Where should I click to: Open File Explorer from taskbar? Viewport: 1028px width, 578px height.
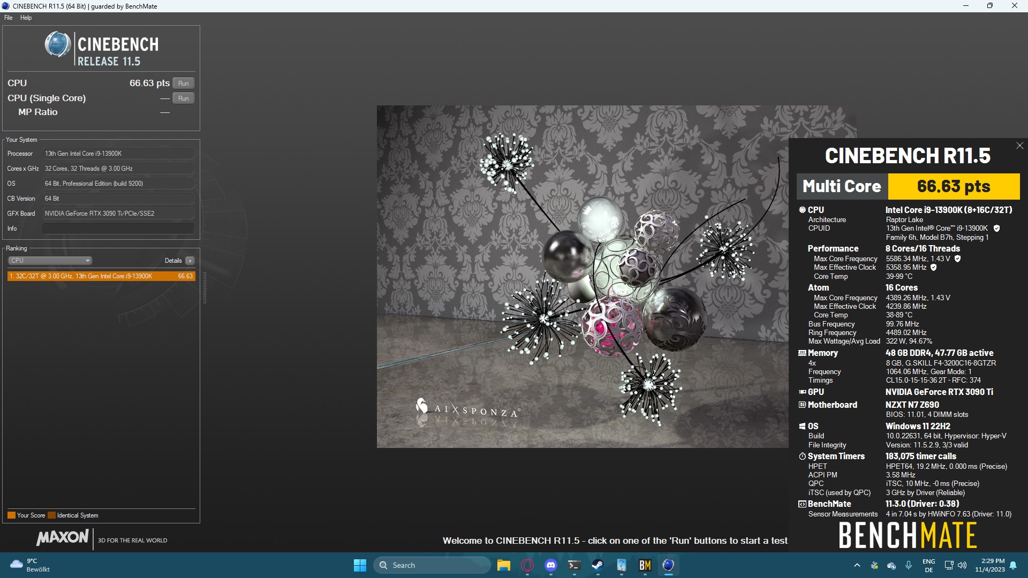504,565
